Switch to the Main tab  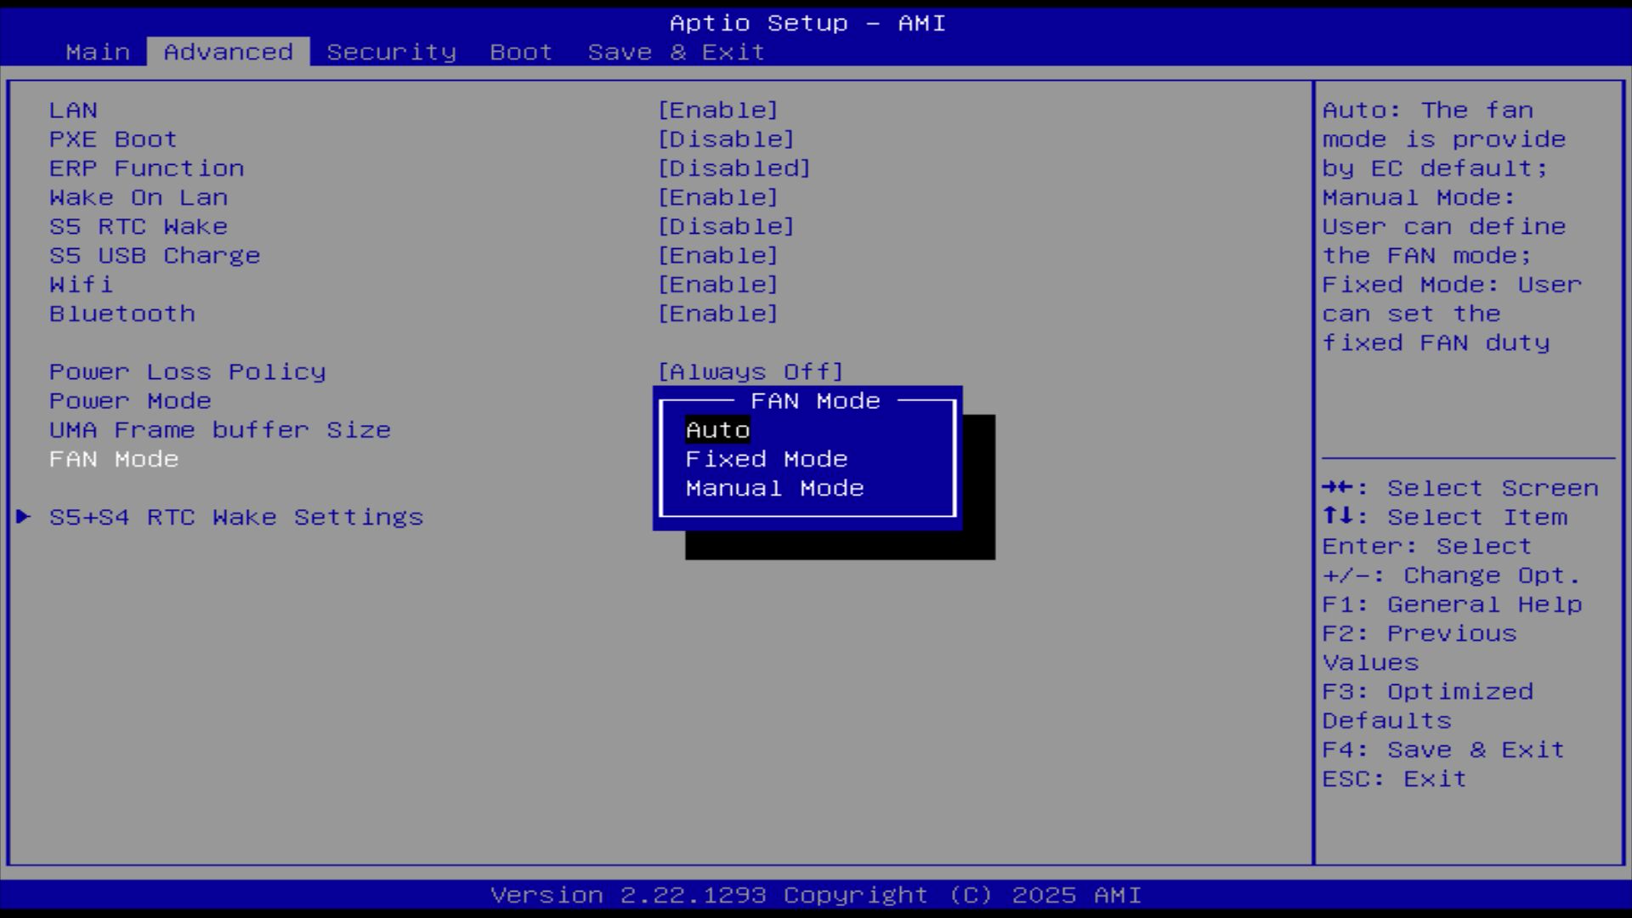[x=98, y=52]
